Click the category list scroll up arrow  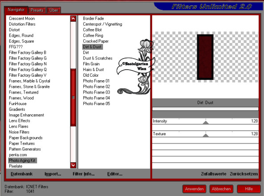tap(73, 19)
